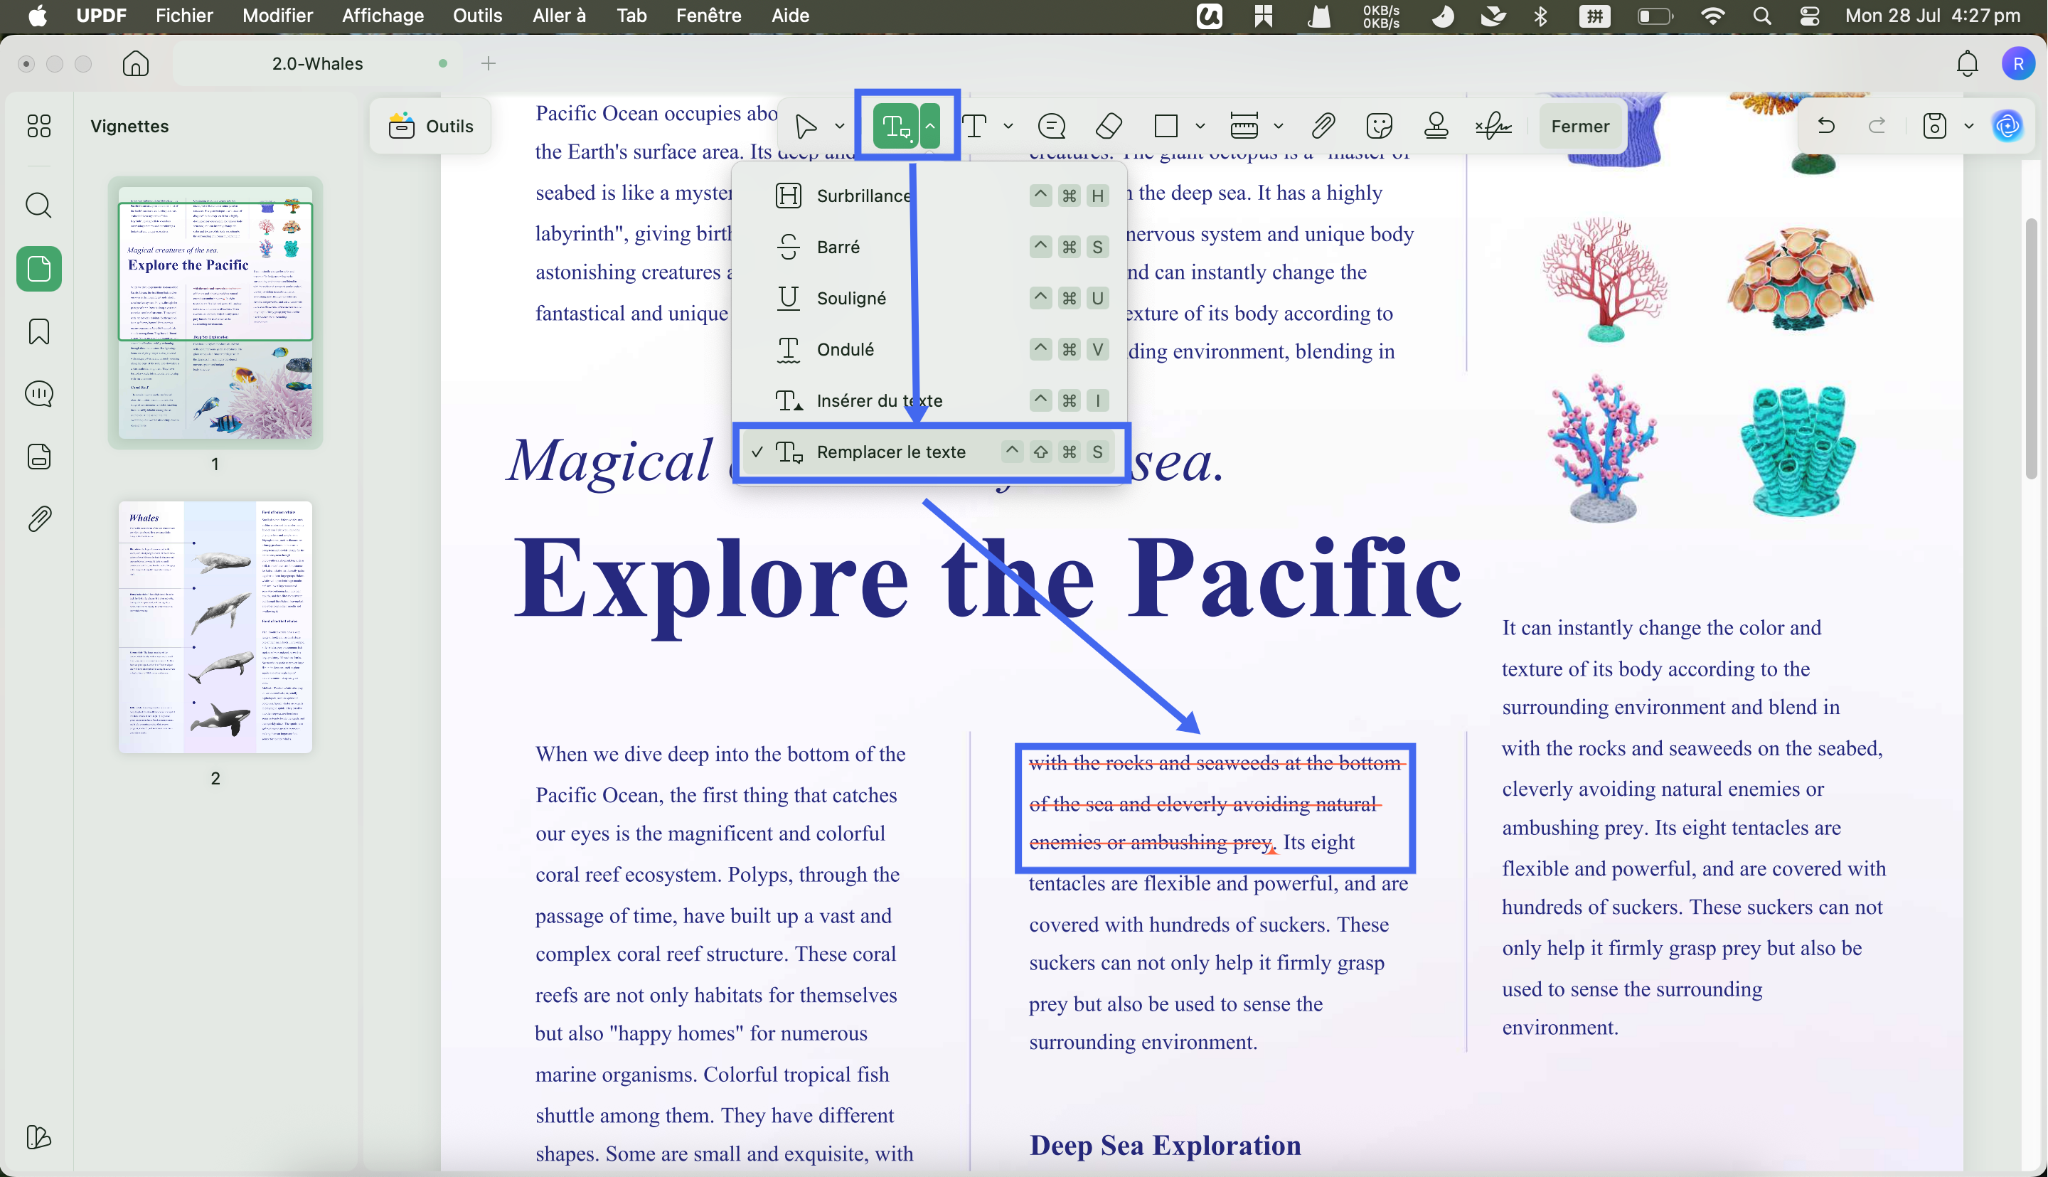Click the Deep Sea Exploration heading
Image resolution: width=2048 pixels, height=1177 pixels.
tap(1165, 1145)
